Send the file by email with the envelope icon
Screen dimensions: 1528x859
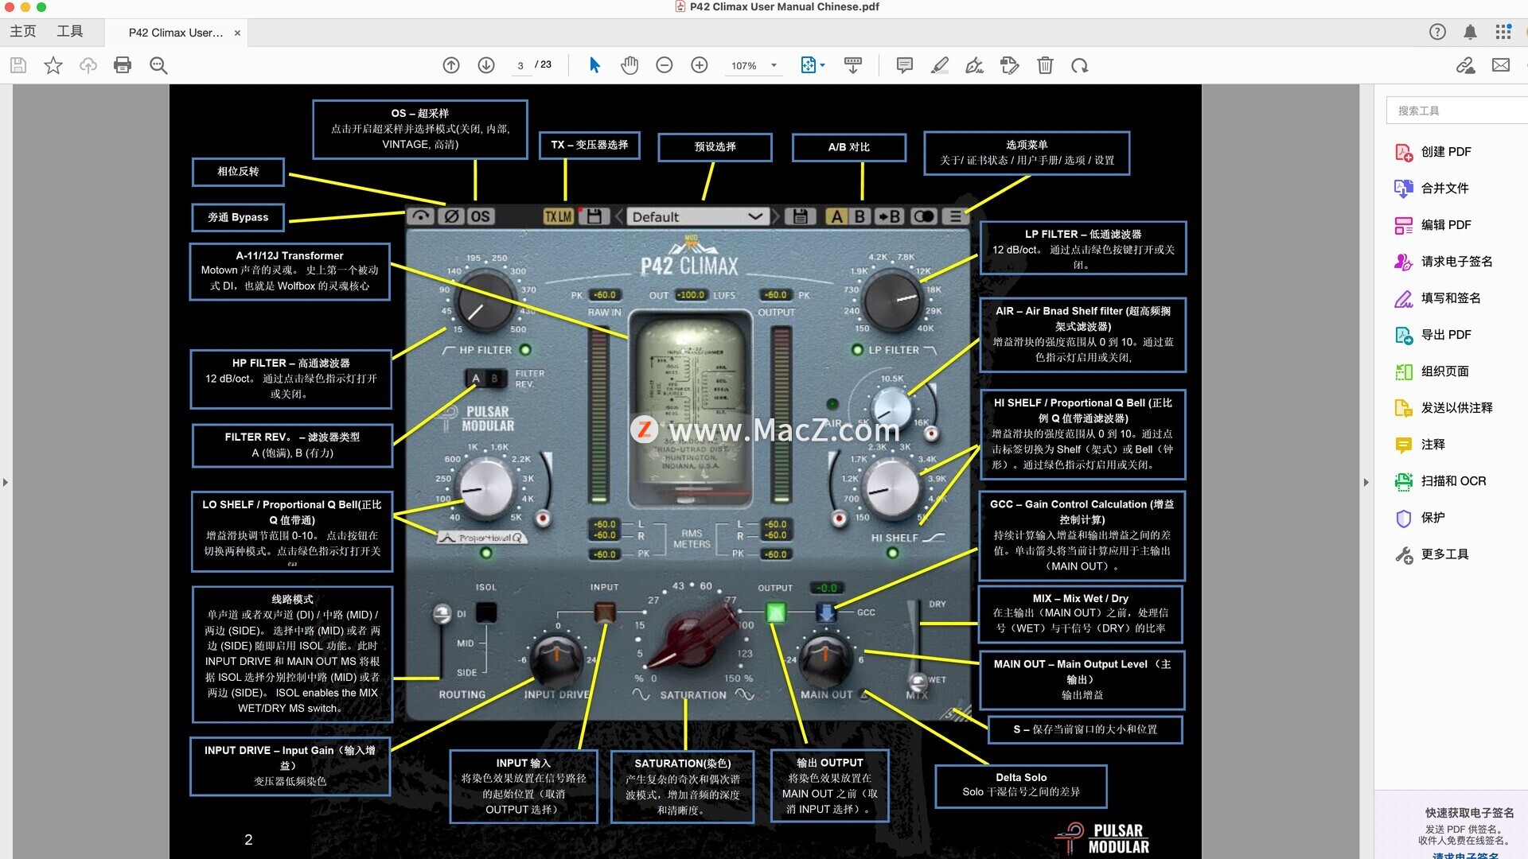[1501, 65]
